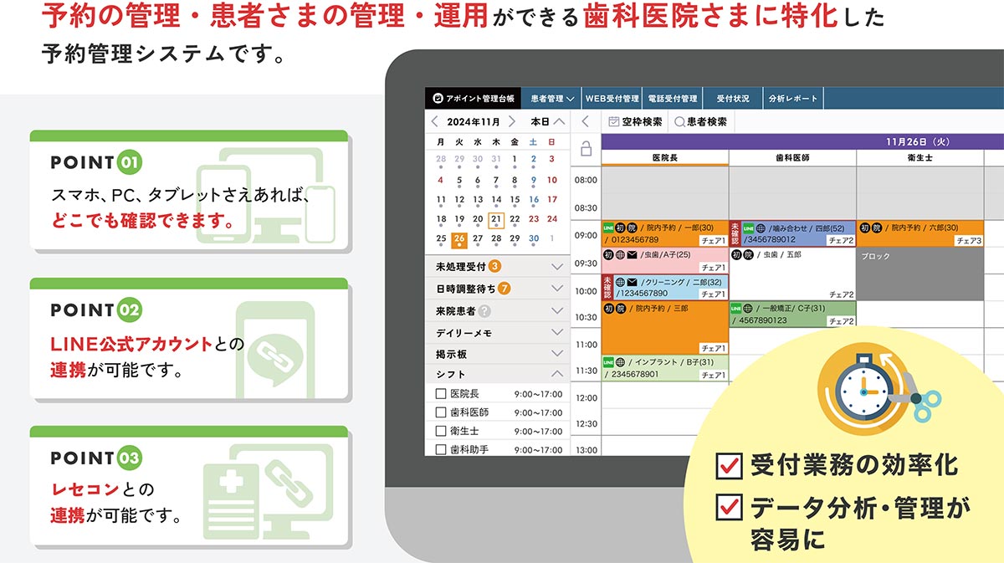Click the 12:00 time label
The height and width of the screenshot is (563, 1004).
(587, 397)
